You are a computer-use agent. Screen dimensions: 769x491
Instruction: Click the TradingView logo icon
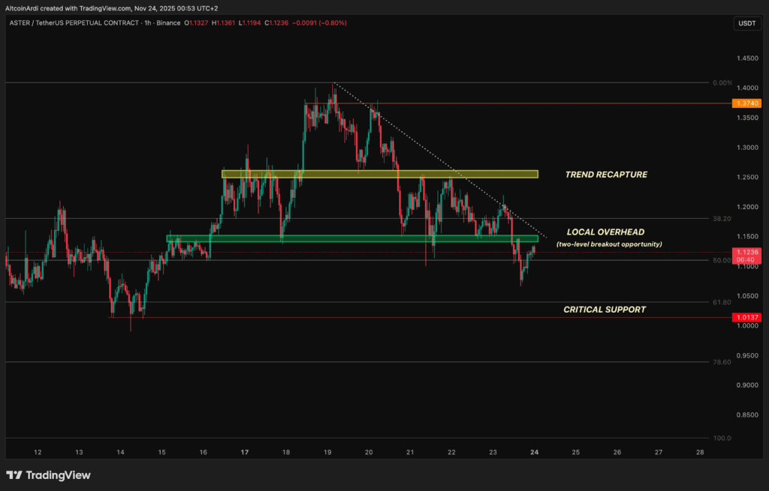click(x=14, y=475)
